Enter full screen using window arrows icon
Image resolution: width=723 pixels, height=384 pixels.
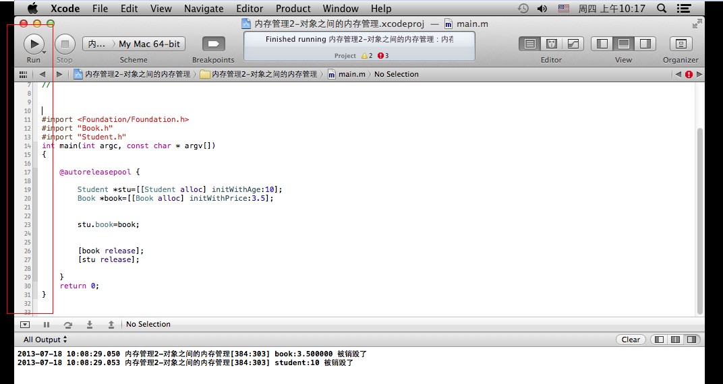pyautogui.click(x=697, y=24)
